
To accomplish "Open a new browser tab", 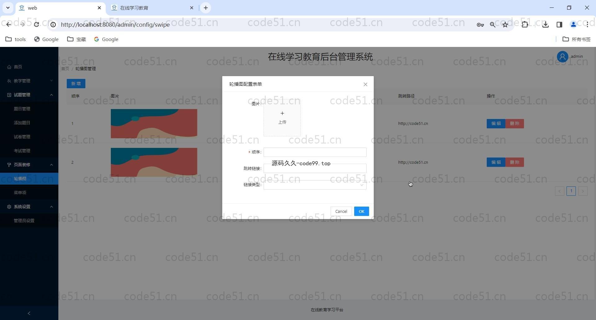I will pyautogui.click(x=205, y=8).
